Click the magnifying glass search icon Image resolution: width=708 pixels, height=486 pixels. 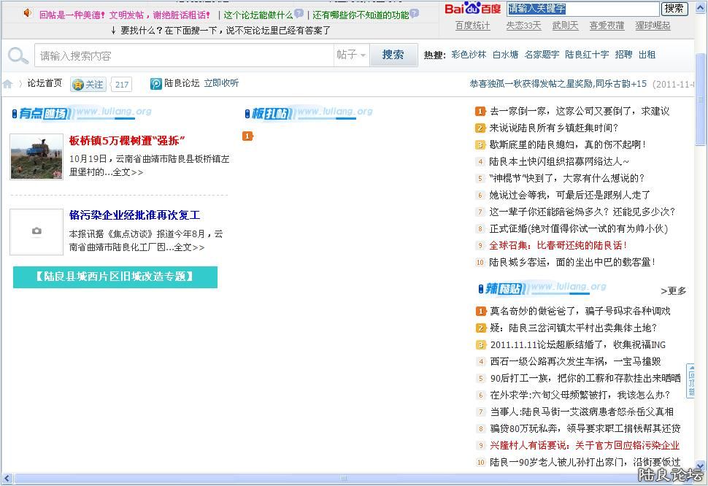point(18,55)
